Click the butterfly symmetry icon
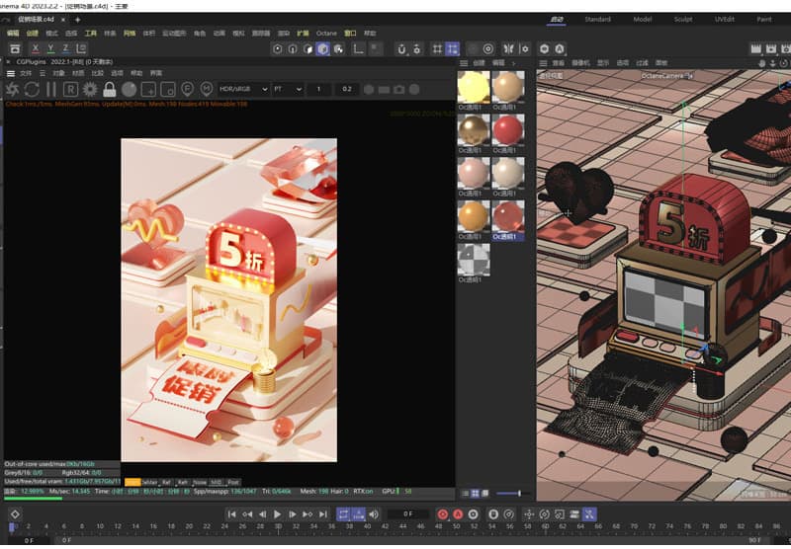The height and width of the screenshot is (549, 791). tap(508, 48)
